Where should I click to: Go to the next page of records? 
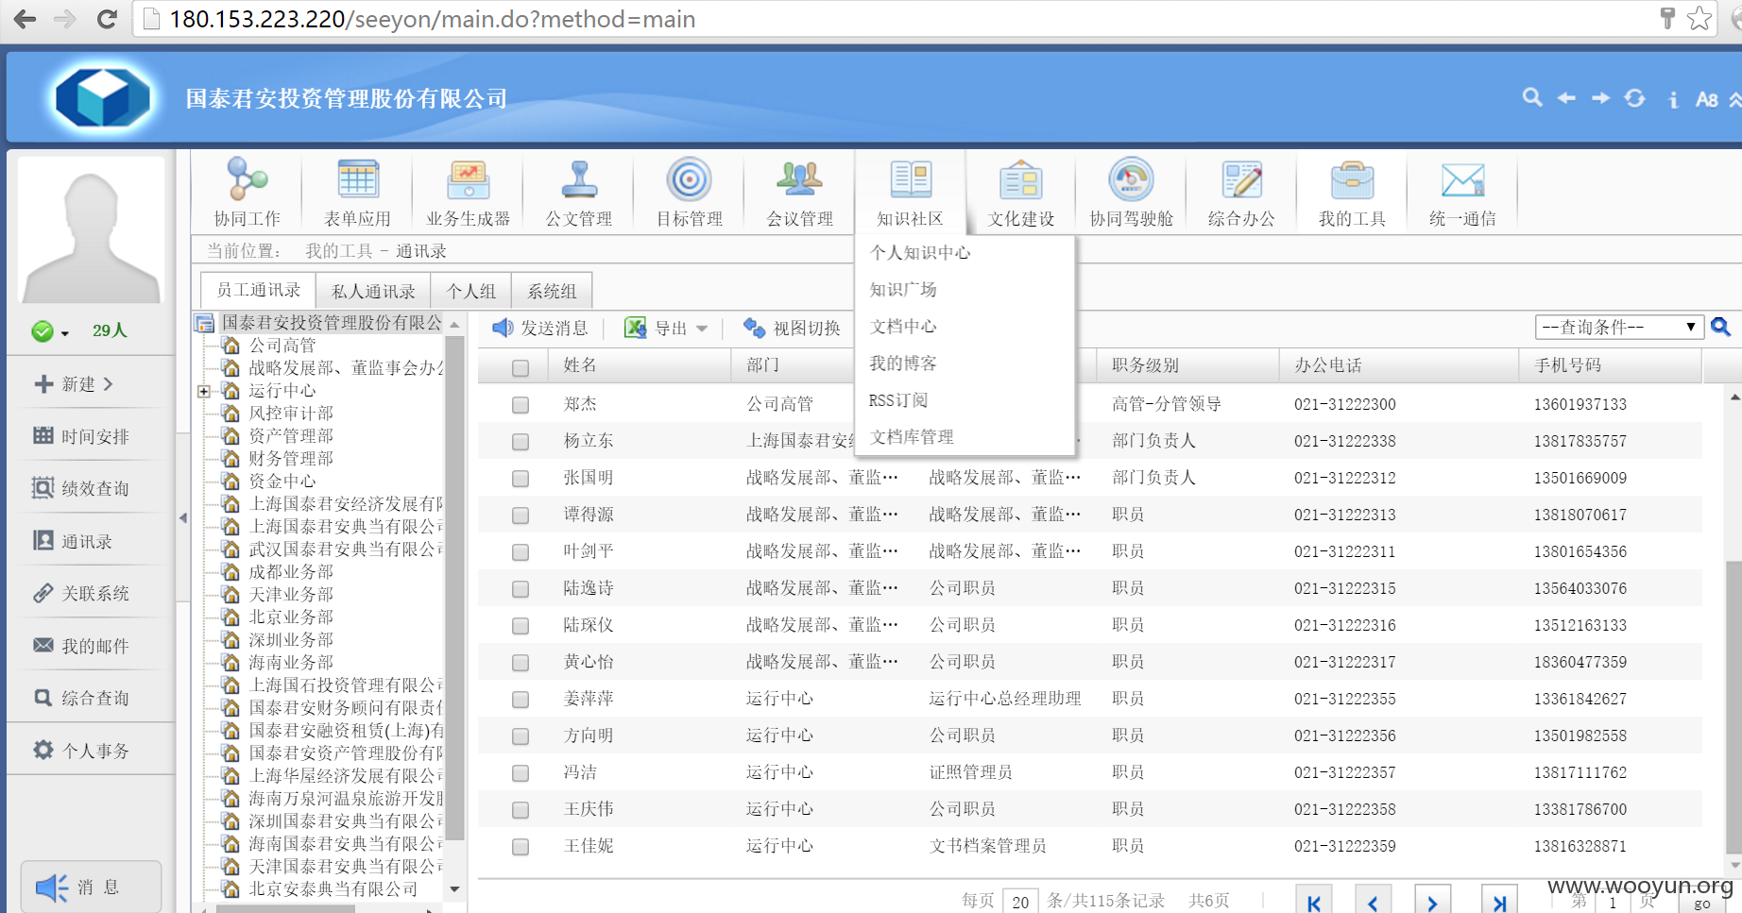[x=1432, y=902]
